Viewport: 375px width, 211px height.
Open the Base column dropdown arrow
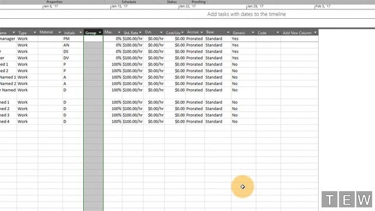[x=228, y=32]
